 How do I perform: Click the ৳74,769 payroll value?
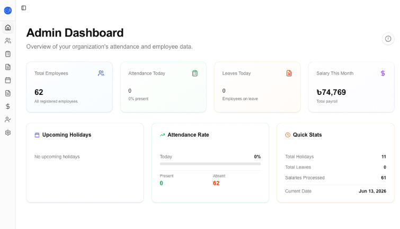pos(331,92)
